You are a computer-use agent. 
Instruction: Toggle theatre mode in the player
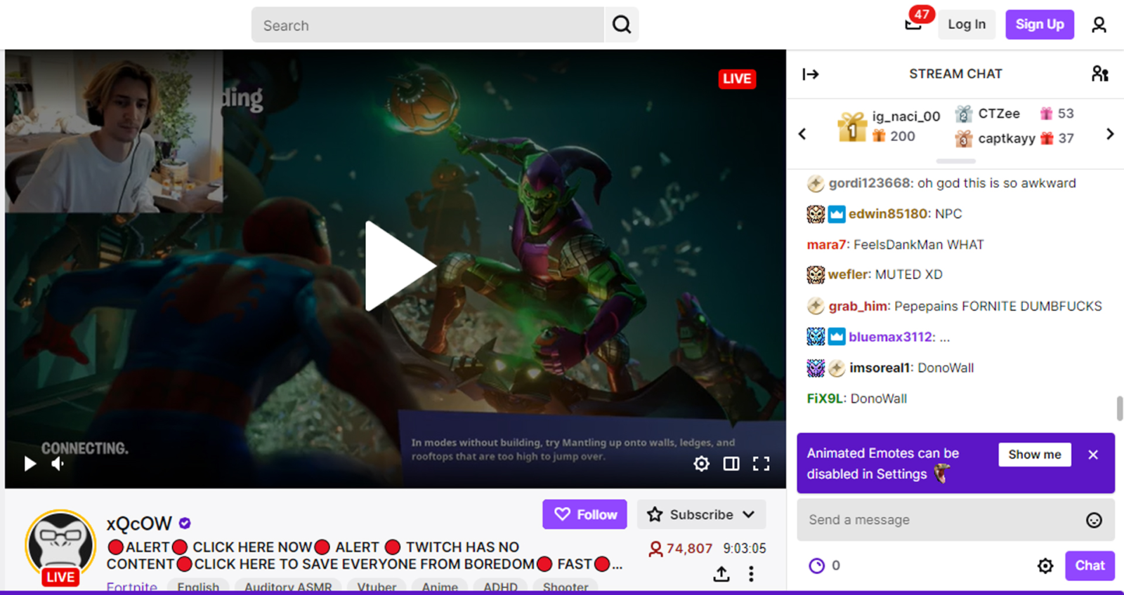coord(731,464)
